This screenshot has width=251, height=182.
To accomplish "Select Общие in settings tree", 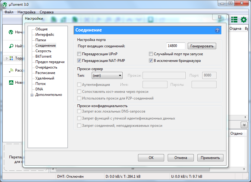I will pyautogui.click(x=41, y=29).
